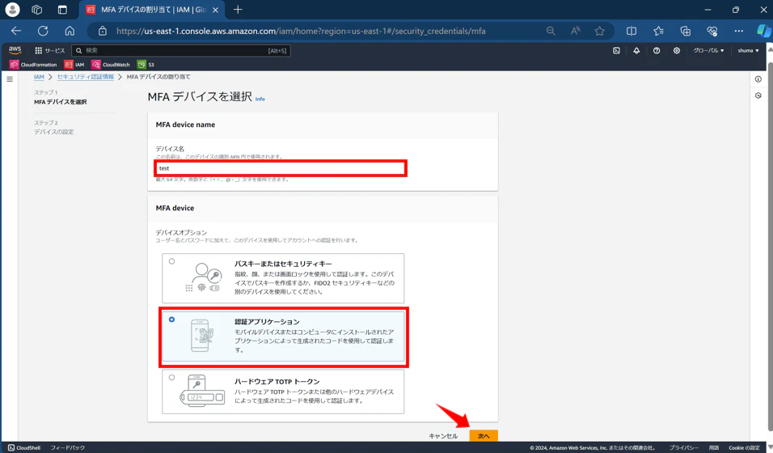Image resolution: width=773 pixels, height=453 pixels.
Task: Open CloudShell in the footer
Action: pos(24,447)
